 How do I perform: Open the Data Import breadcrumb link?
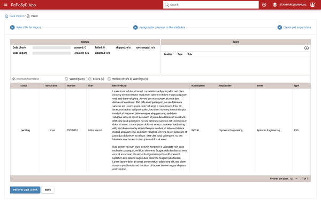pyautogui.click(x=17, y=16)
